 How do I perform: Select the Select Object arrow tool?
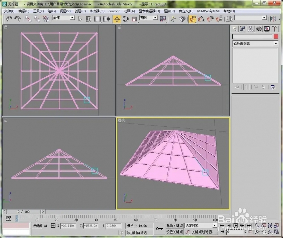pyautogui.click(x=80, y=19)
